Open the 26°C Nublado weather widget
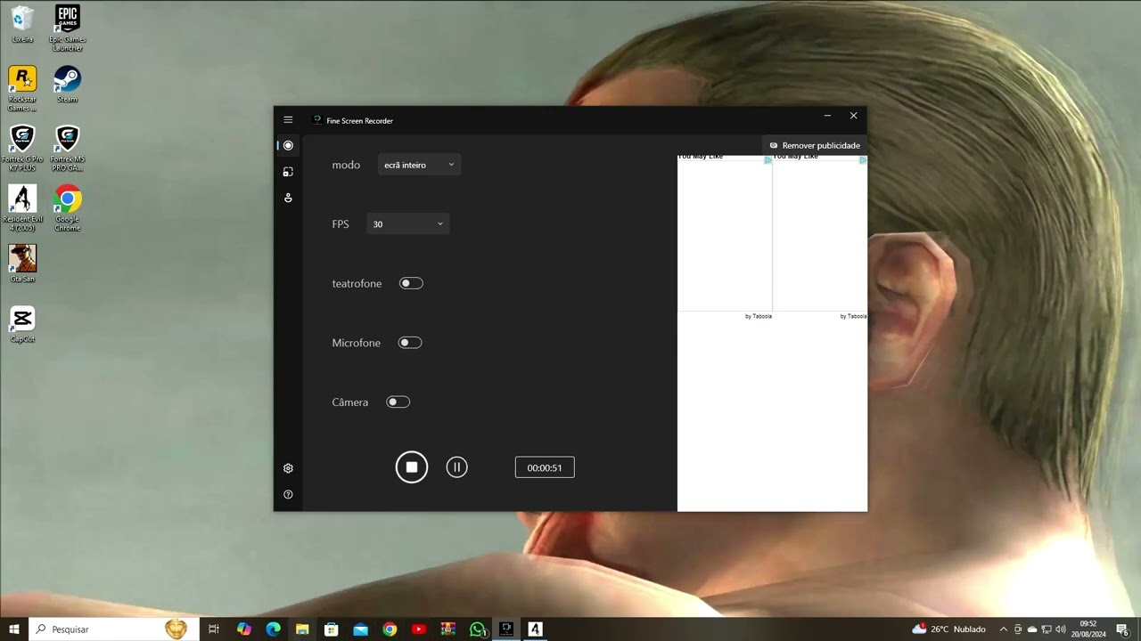 (x=948, y=629)
